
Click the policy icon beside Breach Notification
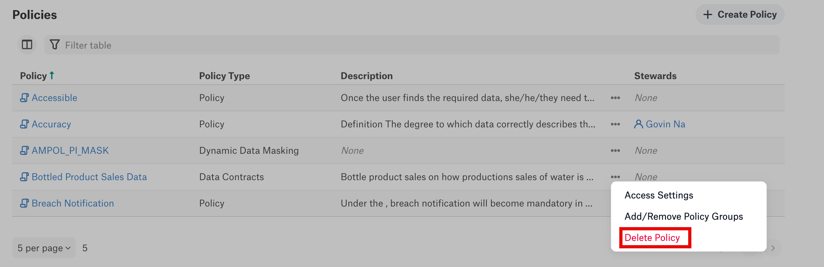(x=24, y=203)
